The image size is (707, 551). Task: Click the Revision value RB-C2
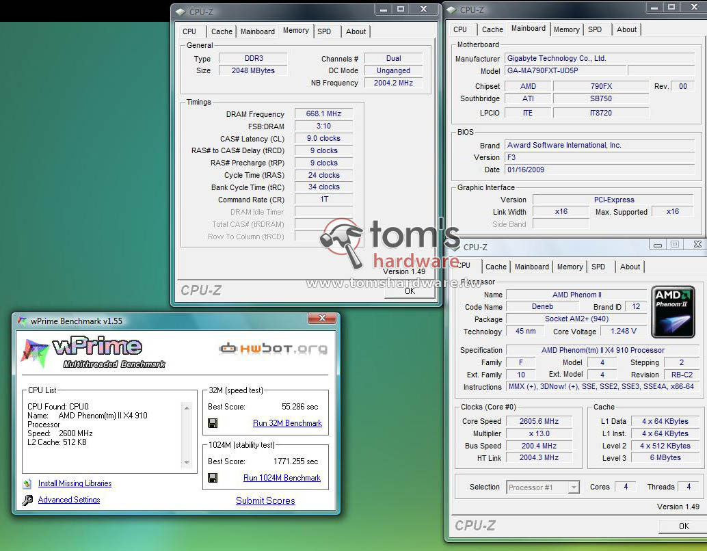pos(681,375)
